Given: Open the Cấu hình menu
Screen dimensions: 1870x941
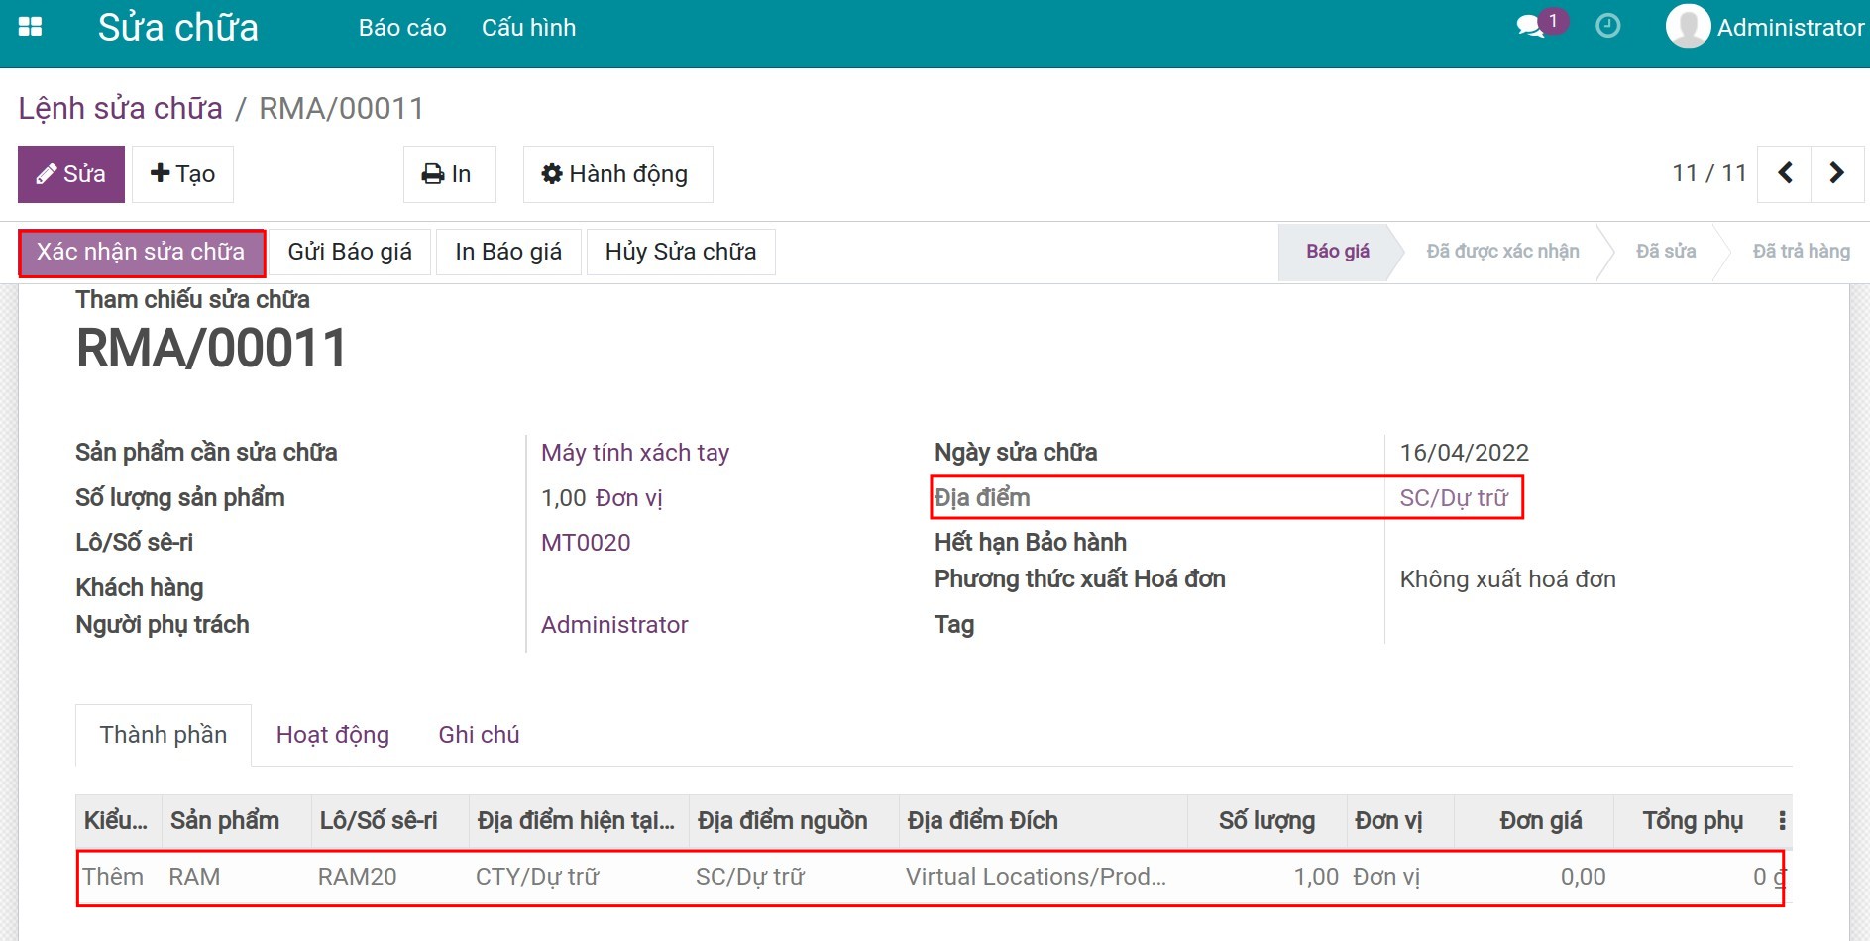Looking at the screenshot, I should (528, 28).
